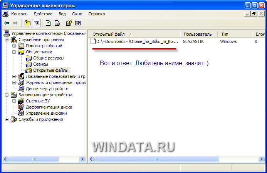Click the Съемные ЗУ icon
Image resolution: width=267 pixels, height=173 pixels.
(x=21, y=101)
